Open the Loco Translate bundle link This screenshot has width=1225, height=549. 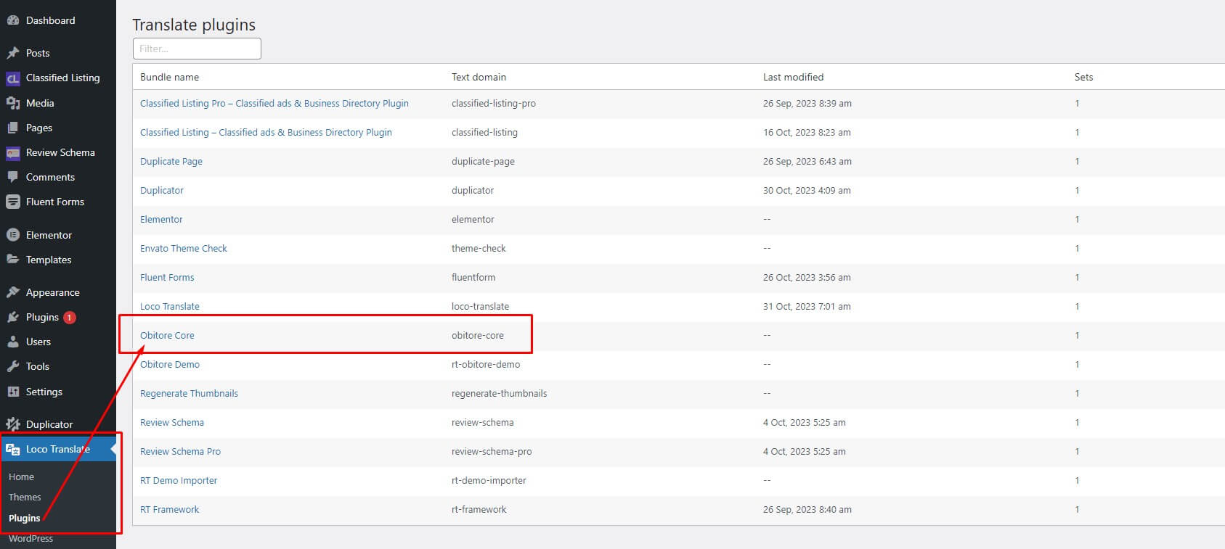(170, 306)
